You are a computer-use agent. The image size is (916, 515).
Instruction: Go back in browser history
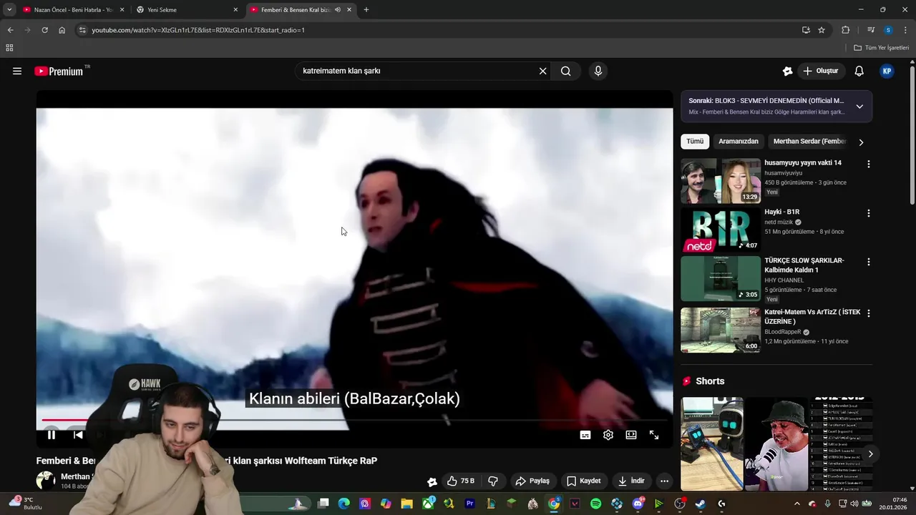coord(10,30)
